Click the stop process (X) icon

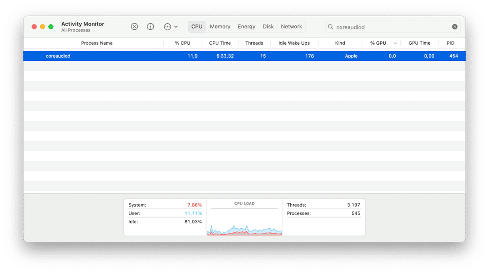(x=134, y=27)
